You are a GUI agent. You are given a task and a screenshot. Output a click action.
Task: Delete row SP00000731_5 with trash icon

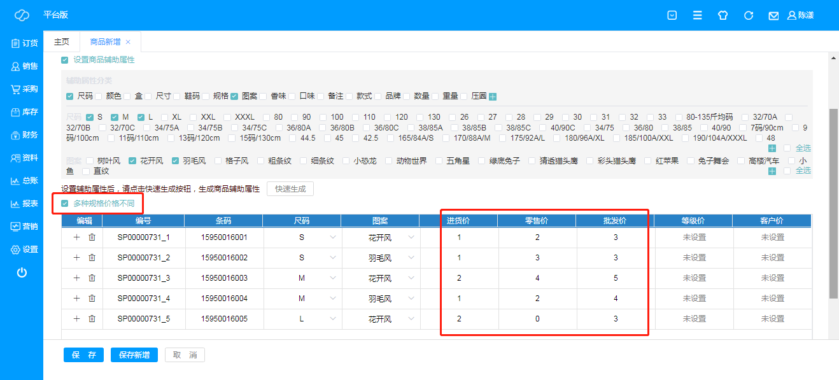[x=92, y=319]
